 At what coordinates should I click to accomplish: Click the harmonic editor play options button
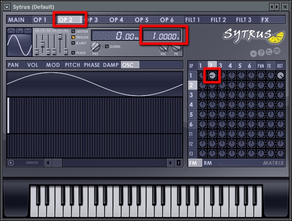[x=11, y=162]
